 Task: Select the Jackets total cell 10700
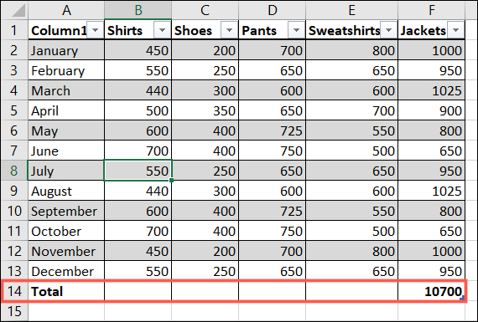coord(431,291)
